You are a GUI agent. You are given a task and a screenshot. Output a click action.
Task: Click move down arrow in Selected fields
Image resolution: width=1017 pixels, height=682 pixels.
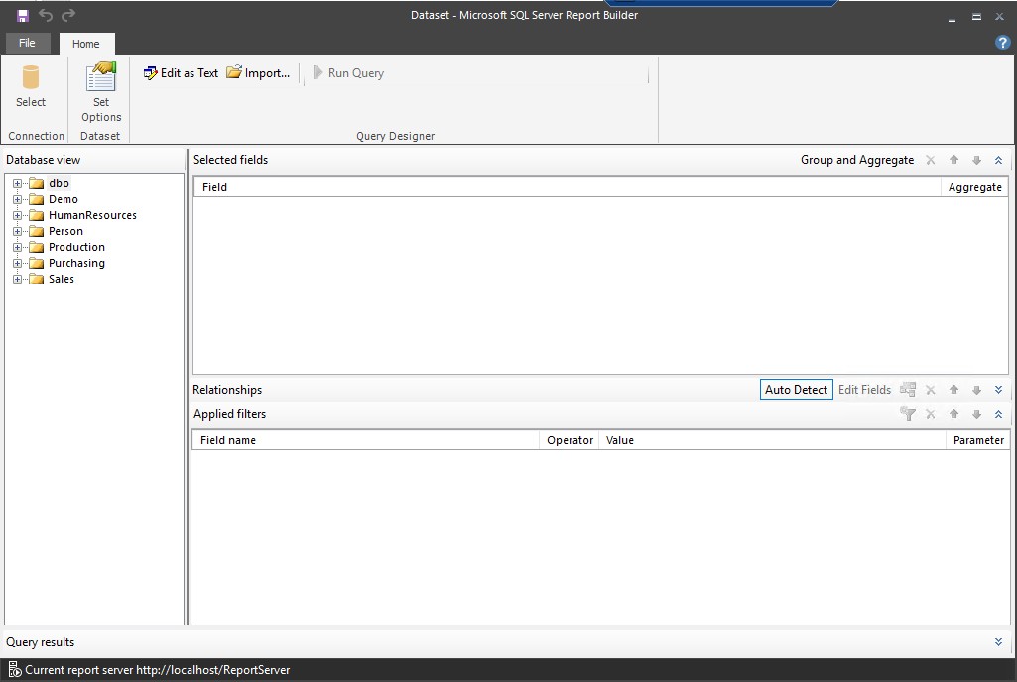click(x=976, y=160)
